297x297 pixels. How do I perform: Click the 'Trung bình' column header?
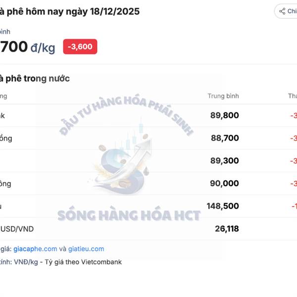pos(223,96)
